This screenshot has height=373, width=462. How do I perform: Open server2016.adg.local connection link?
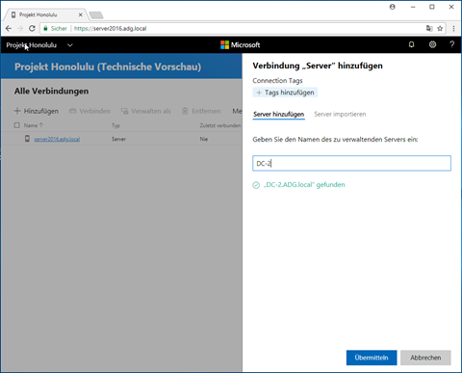[x=57, y=139]
